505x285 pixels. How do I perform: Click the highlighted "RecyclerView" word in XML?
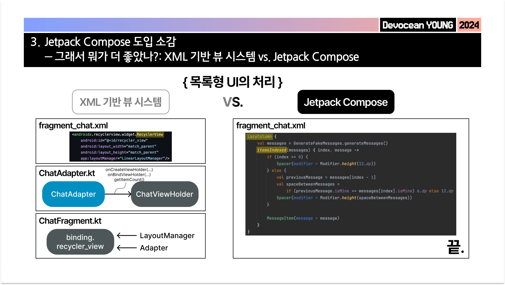(x=150, y=134)
